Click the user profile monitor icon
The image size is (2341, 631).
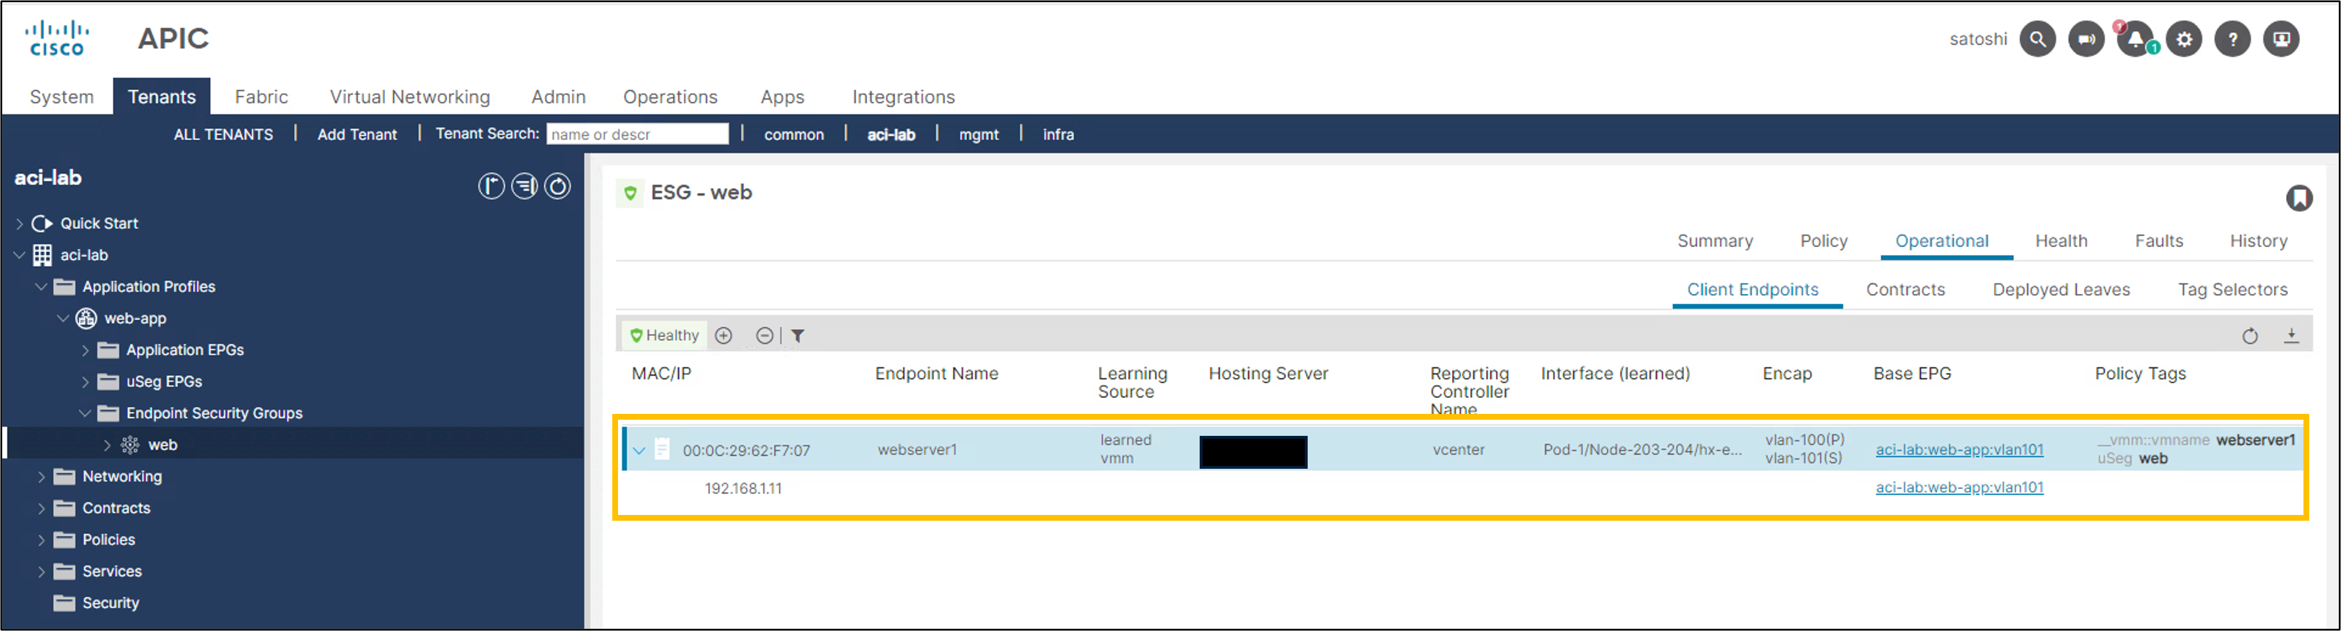pyautogui.click(x=2281, y=39)
